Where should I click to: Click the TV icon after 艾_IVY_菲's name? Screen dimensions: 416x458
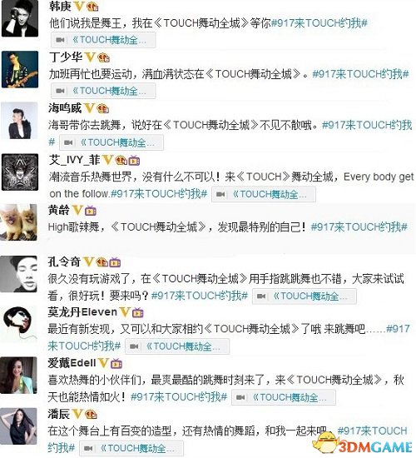point(134,161)
